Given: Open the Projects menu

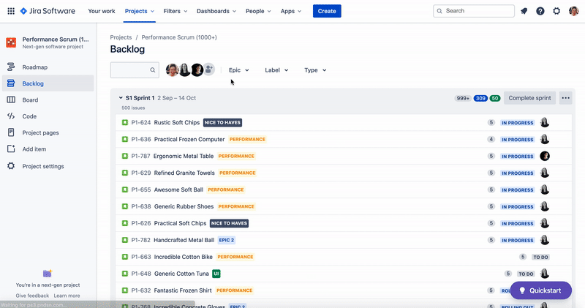Looking at the screenshot, I should [x=140, y=11].
